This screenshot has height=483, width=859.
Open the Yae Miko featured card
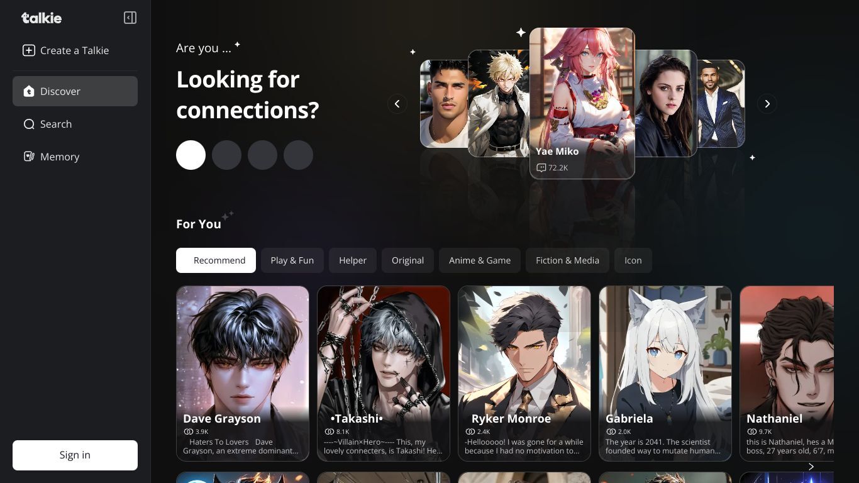582,103
